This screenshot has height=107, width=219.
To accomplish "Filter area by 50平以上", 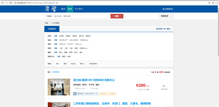I will [78, 44].
